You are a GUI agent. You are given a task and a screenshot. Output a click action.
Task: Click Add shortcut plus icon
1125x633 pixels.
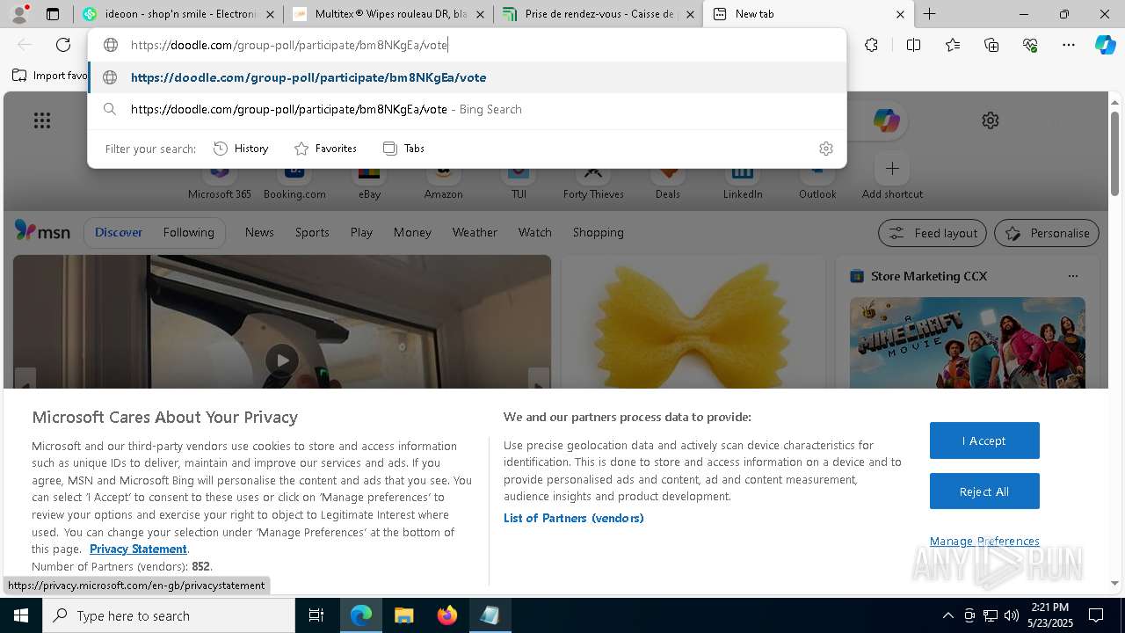[x=892, y=168]
